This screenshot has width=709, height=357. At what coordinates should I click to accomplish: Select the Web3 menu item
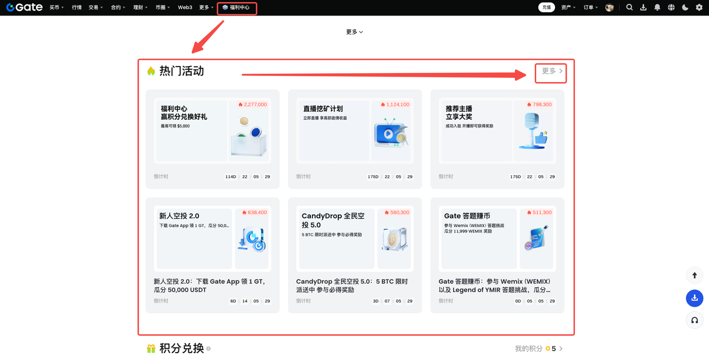tap(184, 7)
